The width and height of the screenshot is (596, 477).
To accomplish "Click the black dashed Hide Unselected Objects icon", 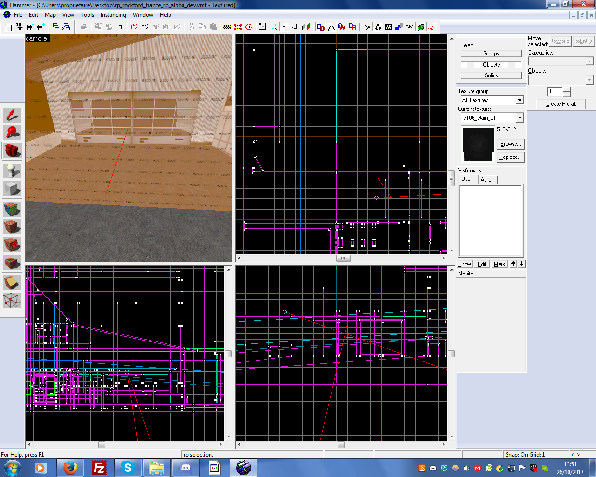I will [145, 27].
